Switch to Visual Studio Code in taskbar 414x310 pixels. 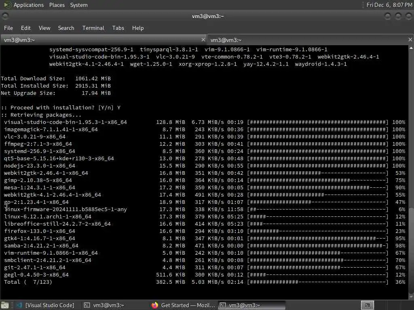pos(45,305)
